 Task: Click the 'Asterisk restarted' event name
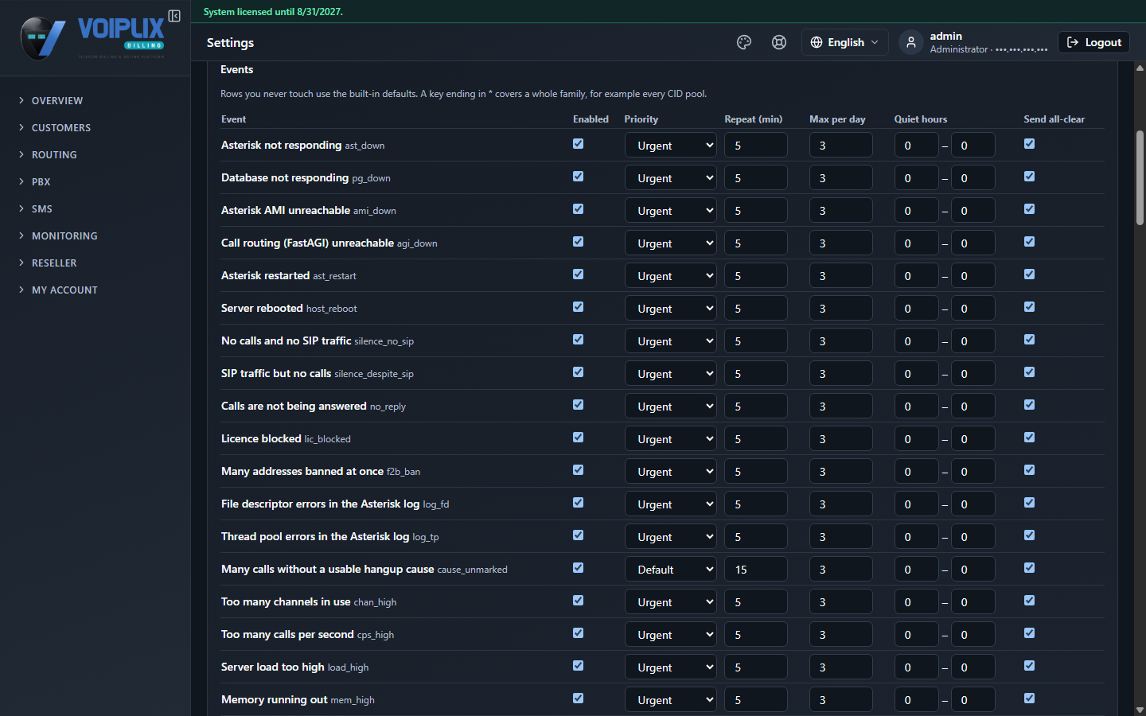tap(265, 275)
